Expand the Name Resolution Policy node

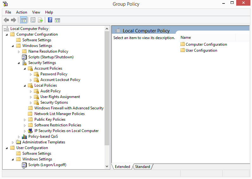tap(19, 51)
